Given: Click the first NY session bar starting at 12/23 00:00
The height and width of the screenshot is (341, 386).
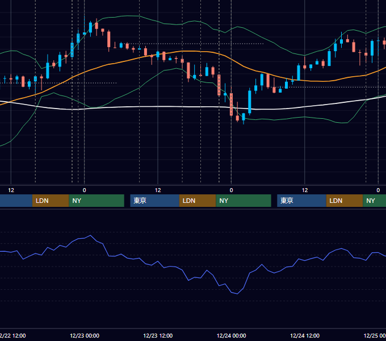Looking at the screenshot, I should (96, 201).
